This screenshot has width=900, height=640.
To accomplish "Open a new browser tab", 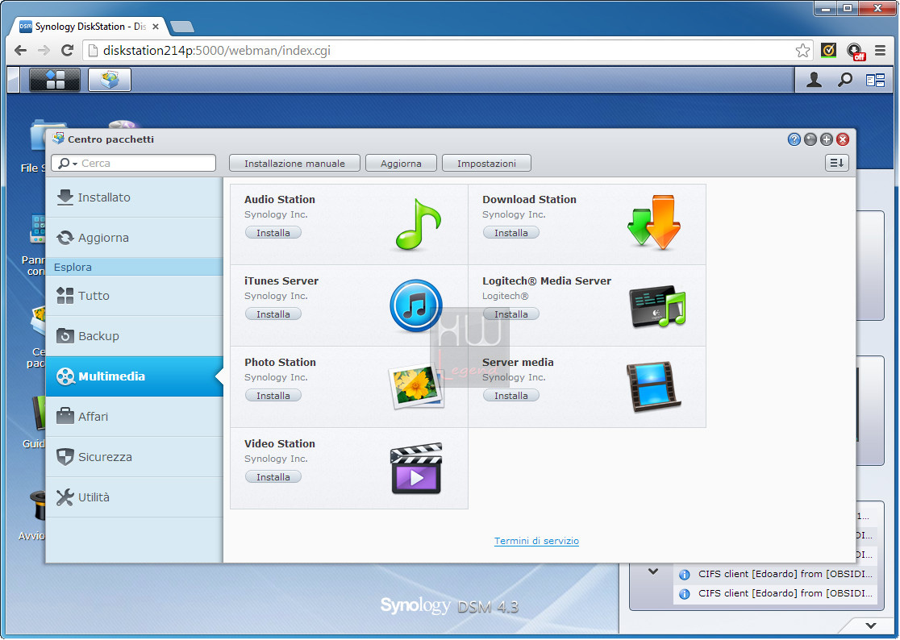I will (182, 27).
